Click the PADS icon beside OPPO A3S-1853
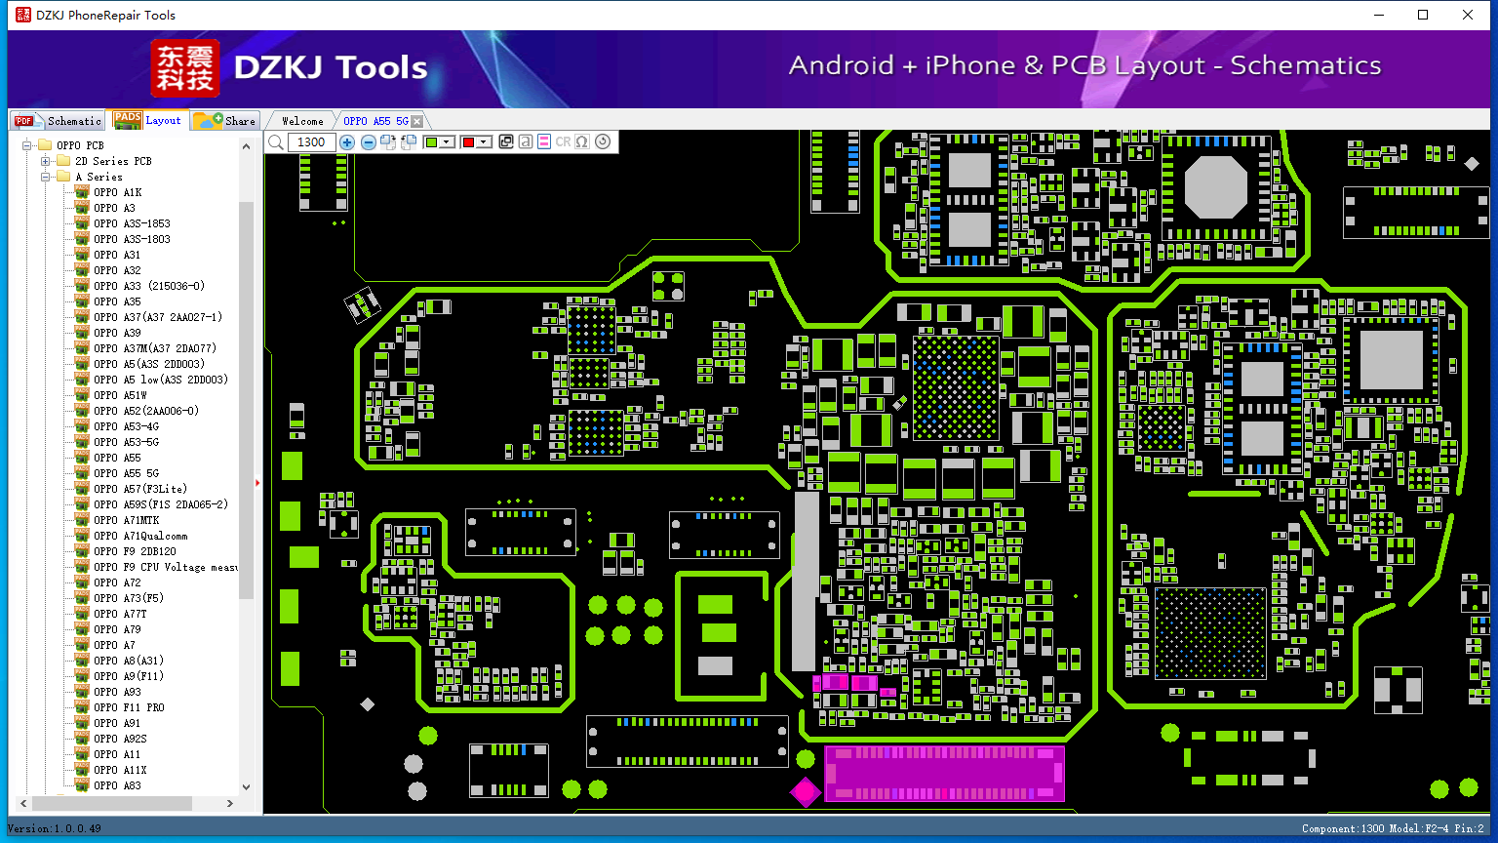Image resolution: width=1498 pixels, height=843 pixels. (82, 223)
